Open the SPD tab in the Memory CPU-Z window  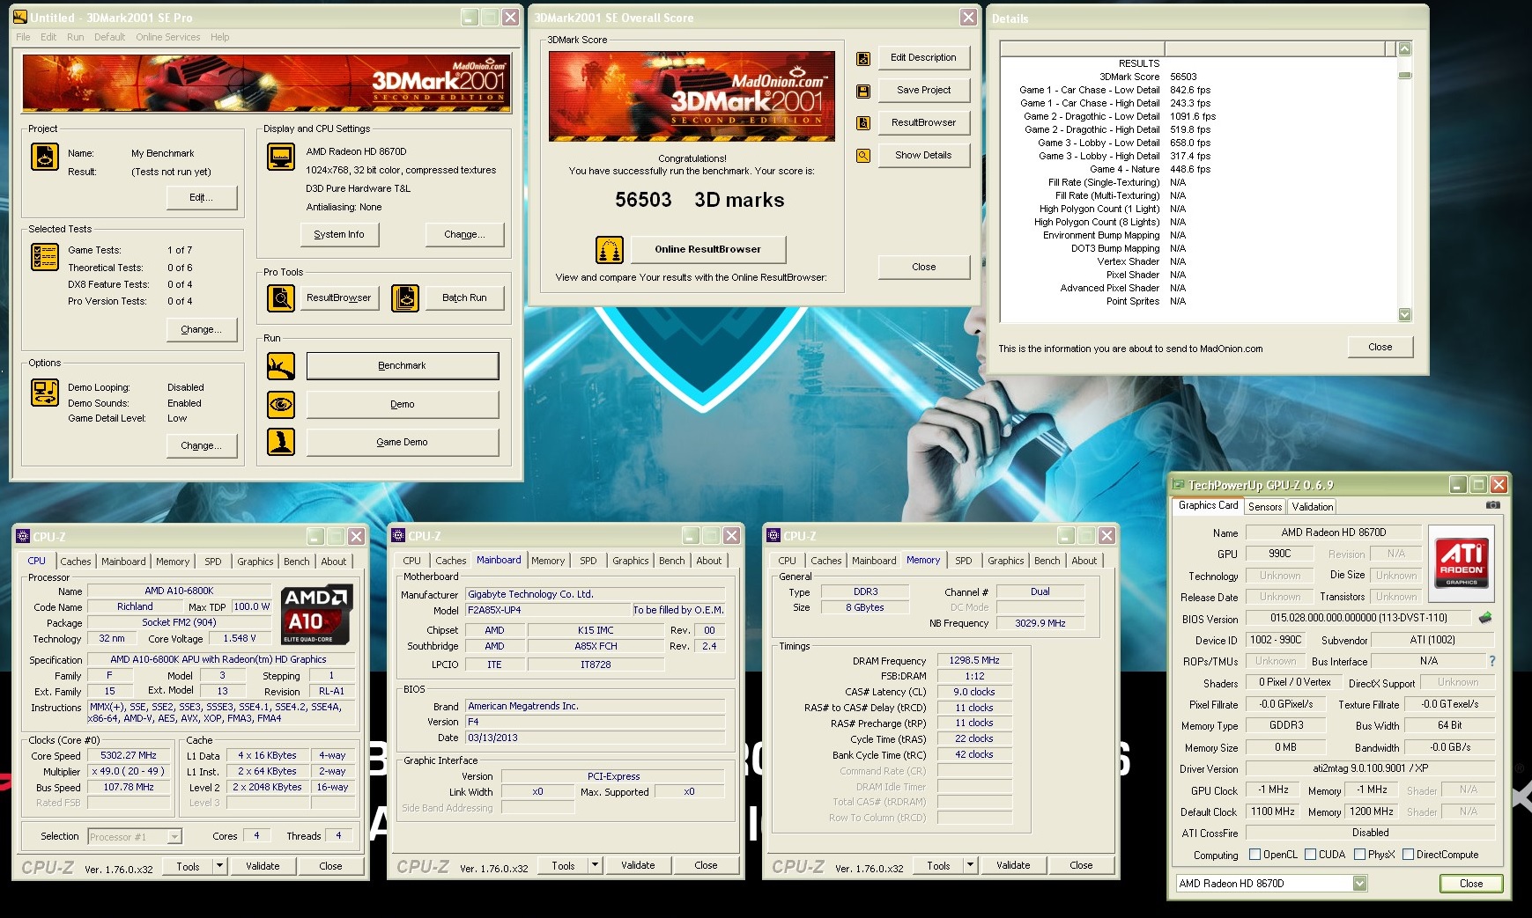point(964,561)
